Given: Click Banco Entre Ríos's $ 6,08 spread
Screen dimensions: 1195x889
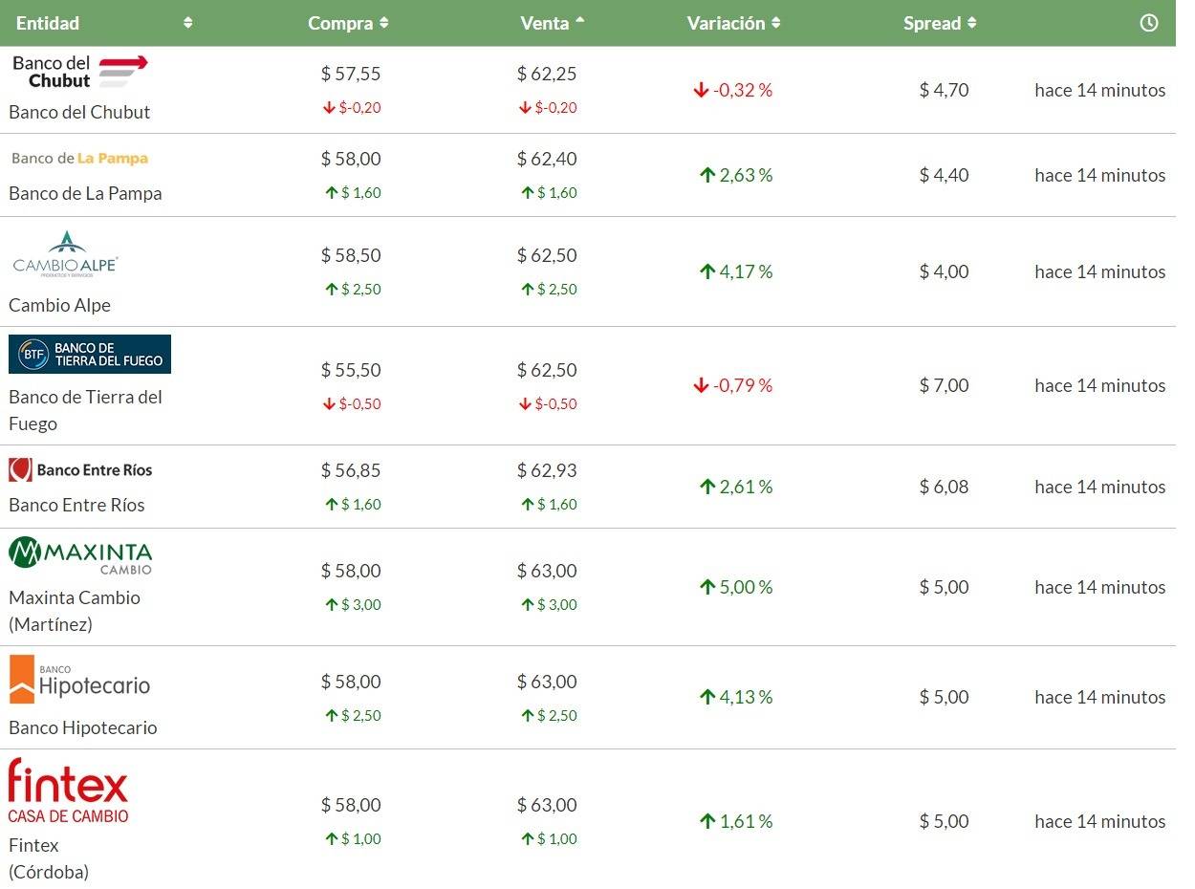Looking at the screenshot, I should (x=944, y=487).
